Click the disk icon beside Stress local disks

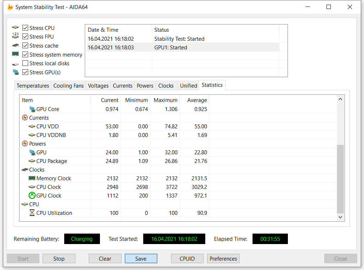tap(15, 64)
